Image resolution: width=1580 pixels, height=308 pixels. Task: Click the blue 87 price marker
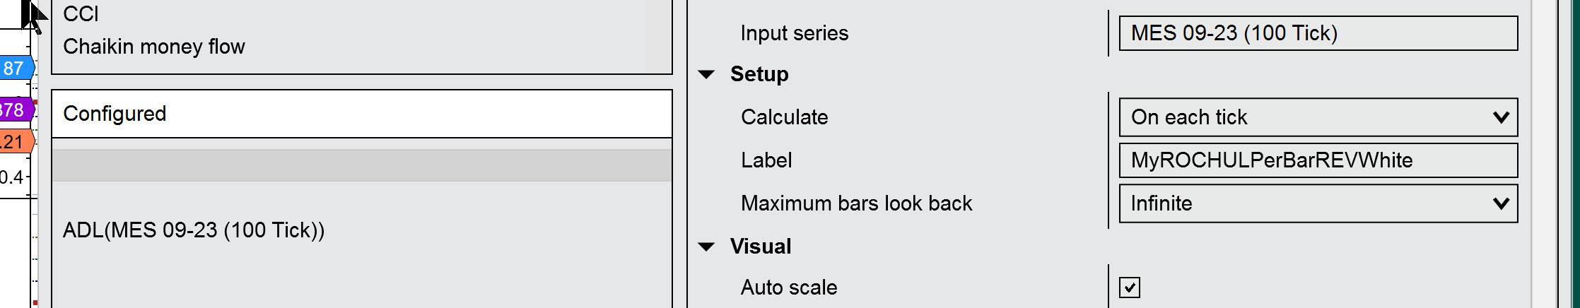click(16, 69)
